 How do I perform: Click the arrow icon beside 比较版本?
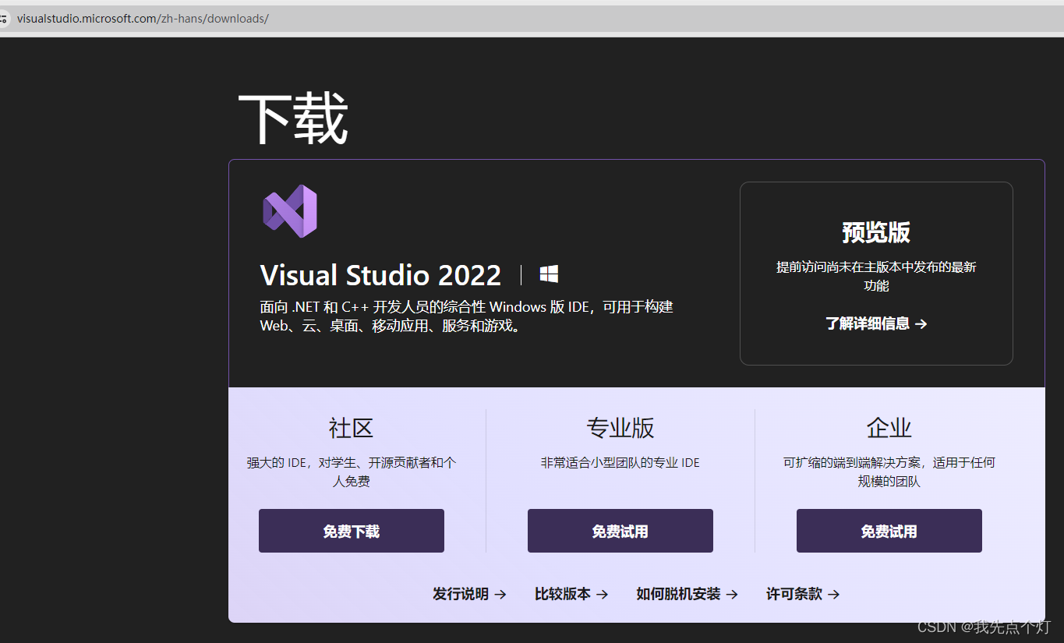point(605,594)
